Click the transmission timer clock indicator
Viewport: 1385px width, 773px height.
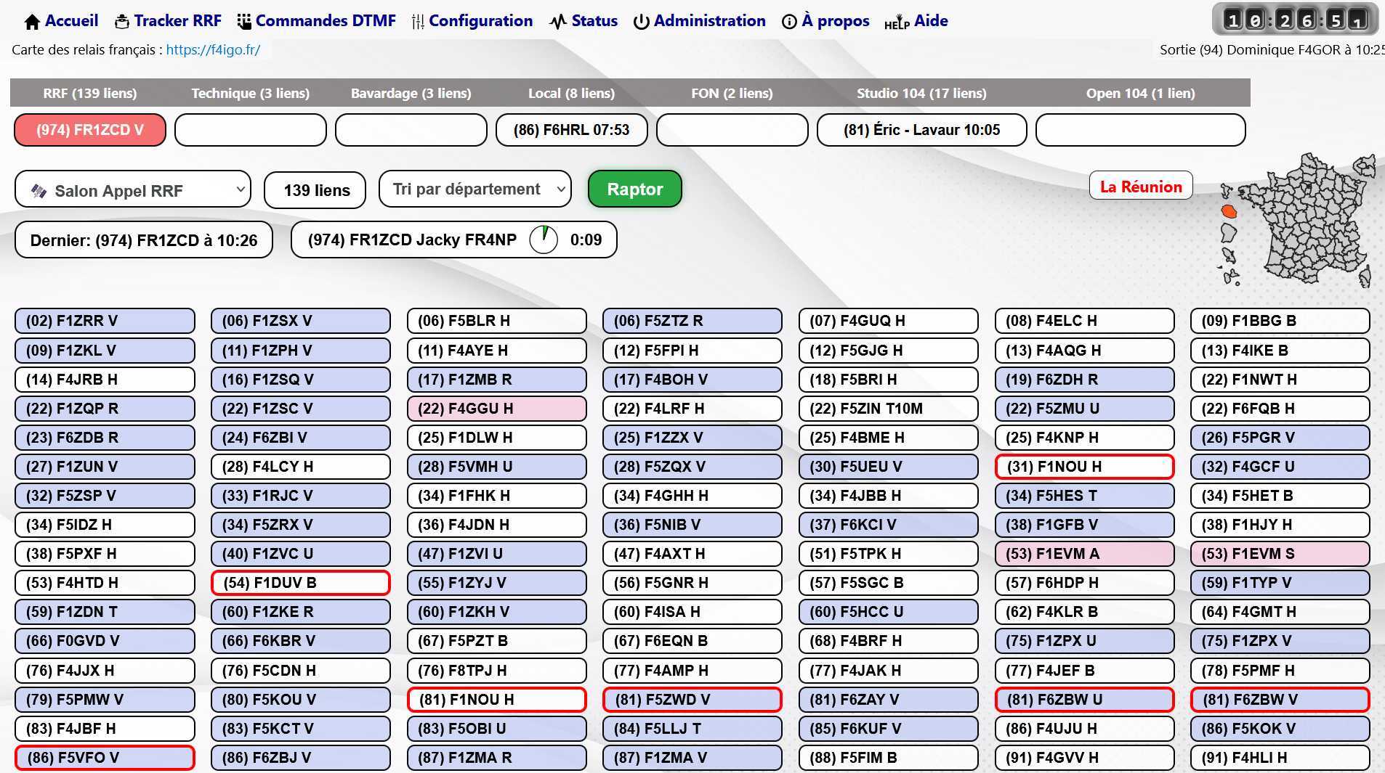(x=544, y=240)
